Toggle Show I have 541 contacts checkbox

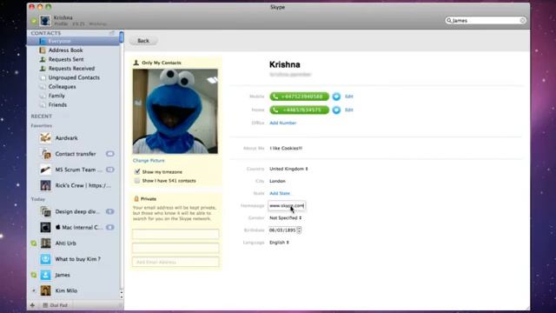point(137,181)
